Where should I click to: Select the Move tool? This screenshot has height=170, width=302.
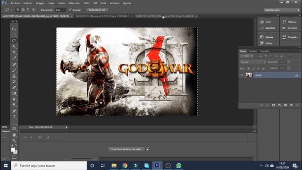pos(14,29)
